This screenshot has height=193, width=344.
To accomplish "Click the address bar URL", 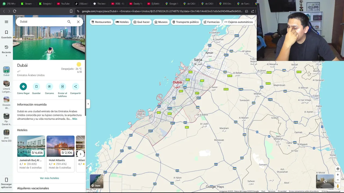I will click(162, 11).
